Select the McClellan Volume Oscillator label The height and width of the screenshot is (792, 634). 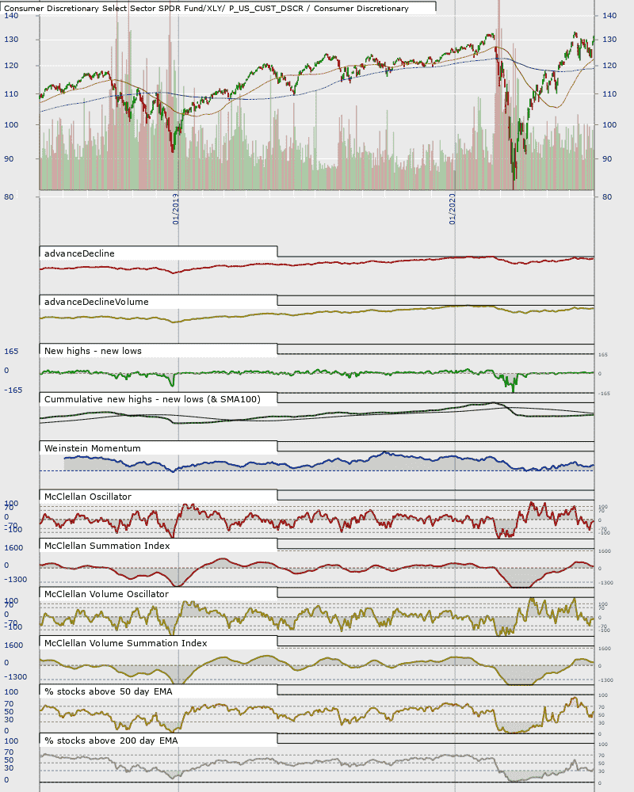tap(107, 595)
